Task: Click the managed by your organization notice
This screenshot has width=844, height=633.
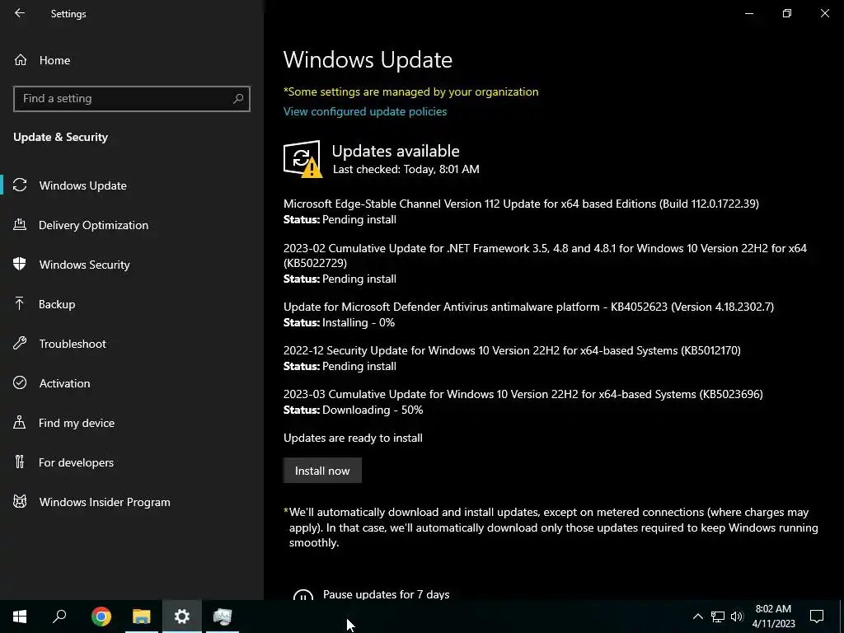Action: (410, 91)
